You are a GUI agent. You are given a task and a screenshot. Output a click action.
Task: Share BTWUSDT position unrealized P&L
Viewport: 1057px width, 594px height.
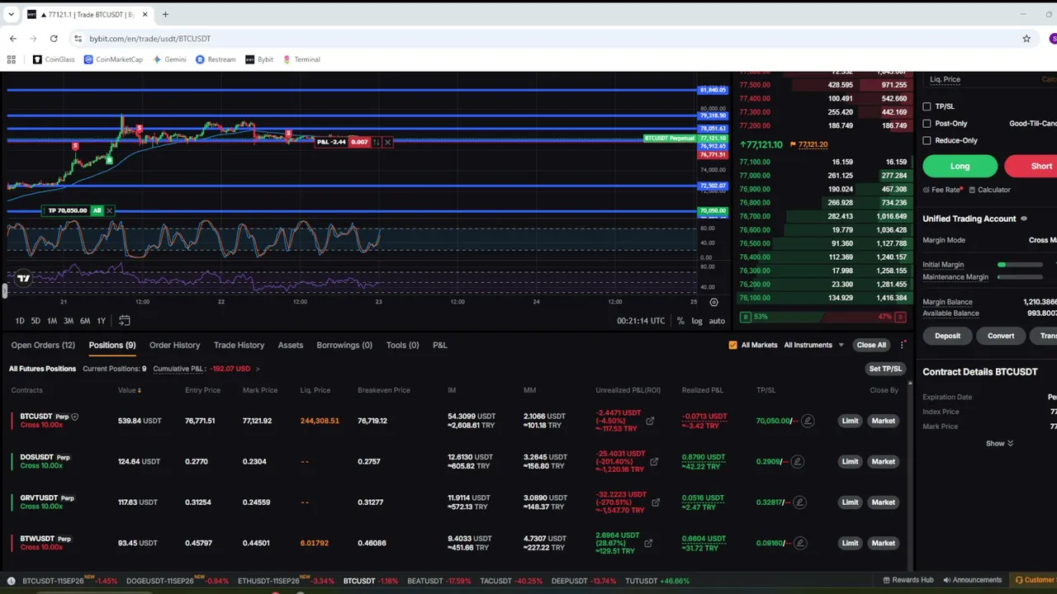point(648,543)
